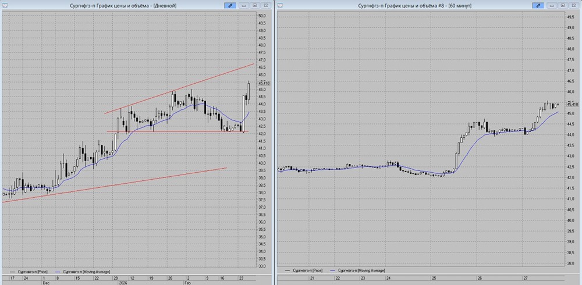Open the system menu icon of the 60 минут chart window

pyautogui.click(x=281, y=5)
